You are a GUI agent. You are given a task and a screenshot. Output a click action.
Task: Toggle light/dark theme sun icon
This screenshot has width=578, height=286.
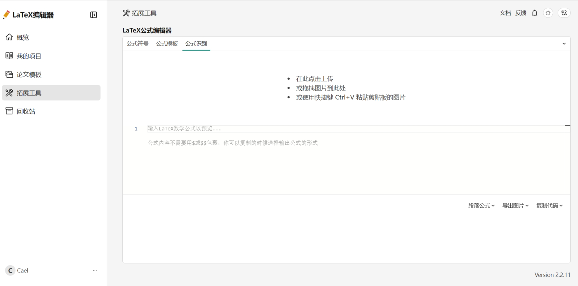[x=548, y=13]
